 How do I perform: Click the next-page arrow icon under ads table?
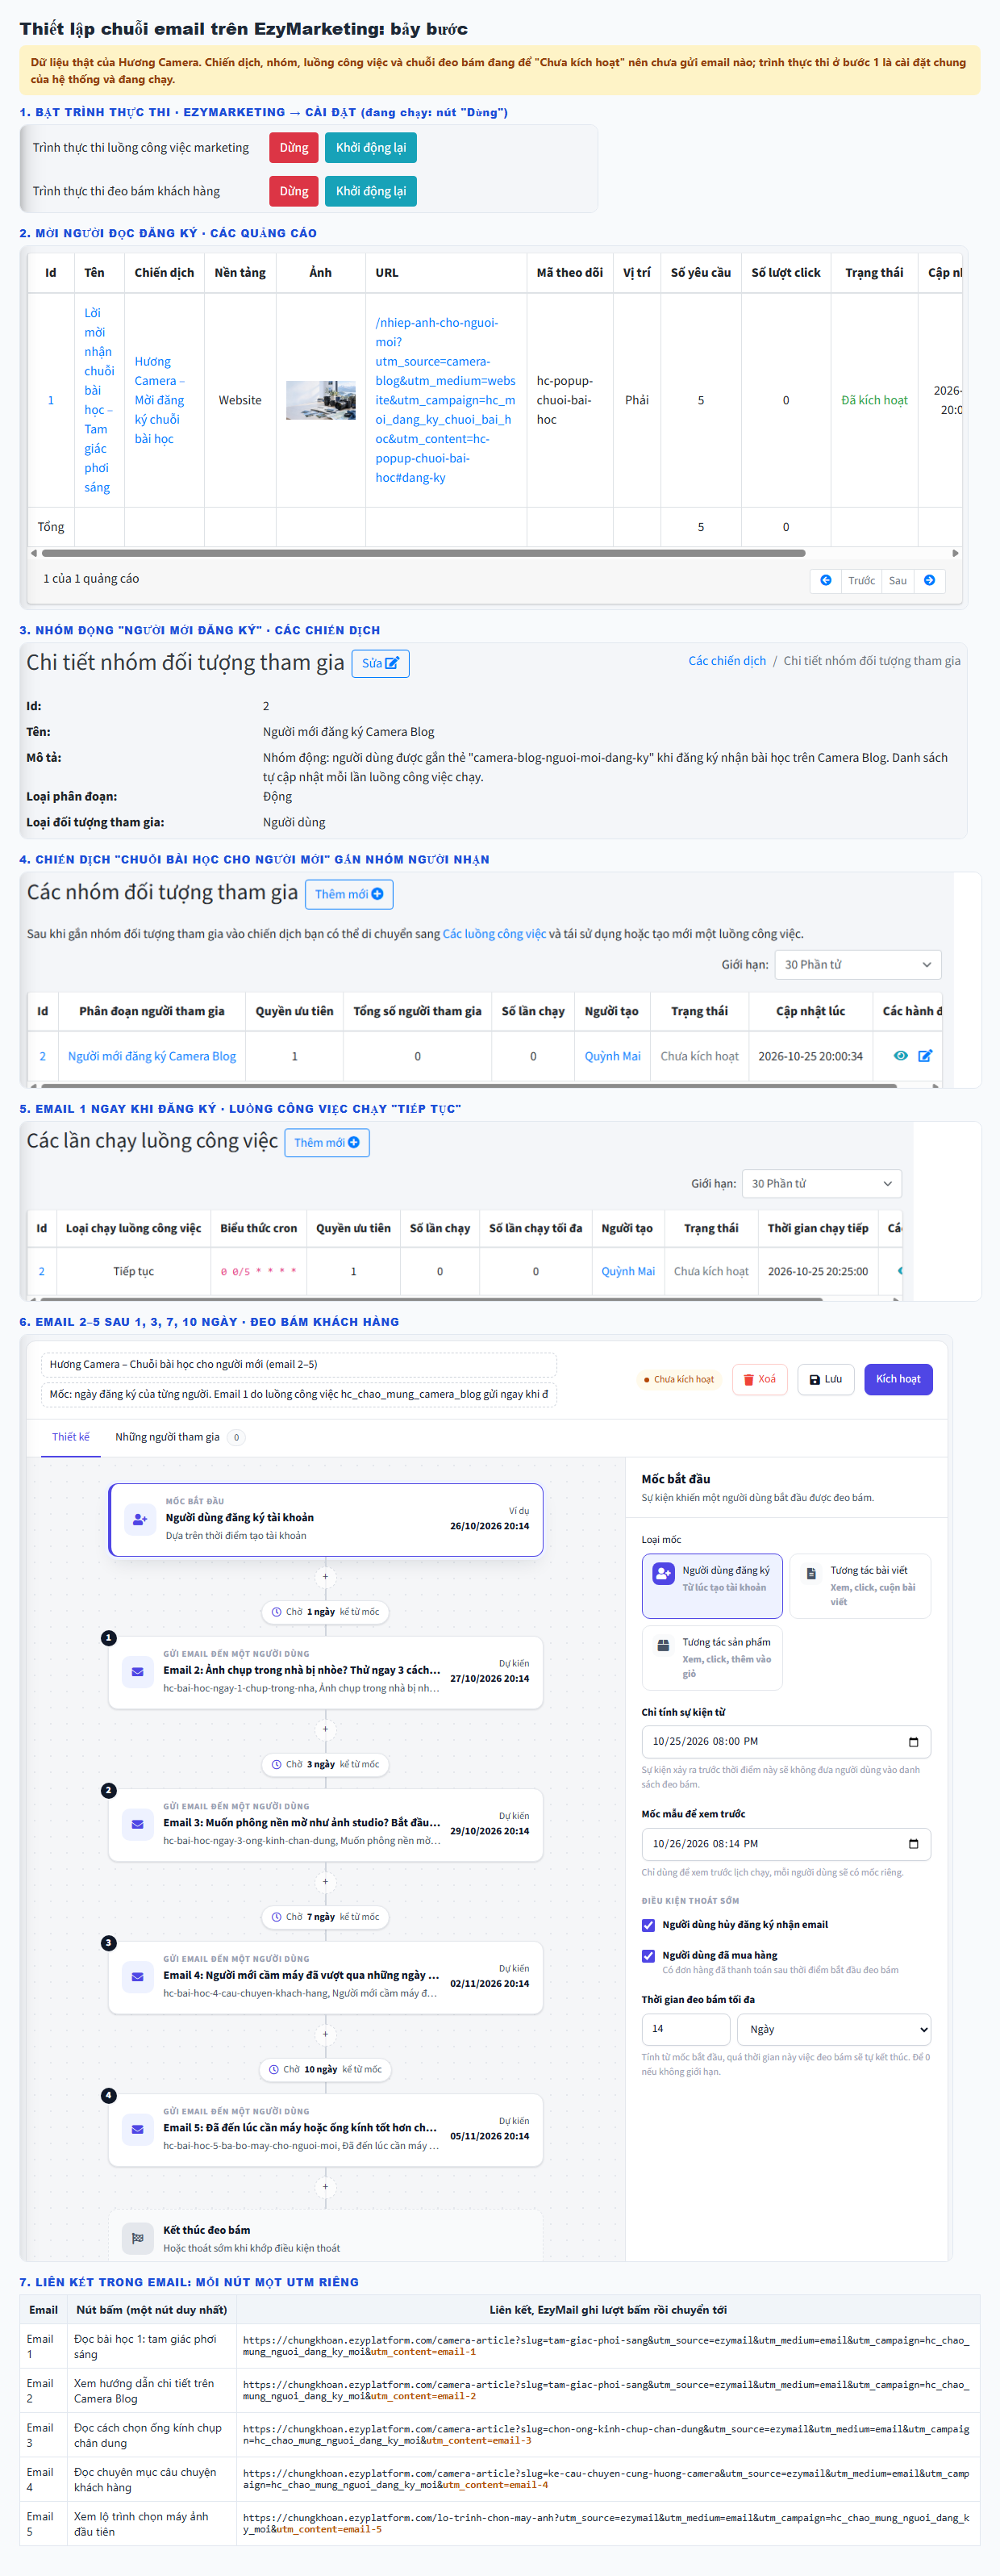pos(929,580)
